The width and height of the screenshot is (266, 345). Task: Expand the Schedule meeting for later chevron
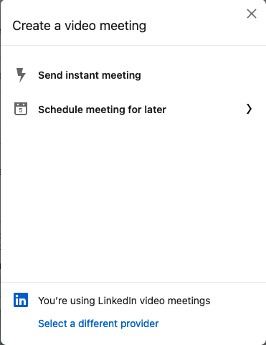(249, 109)
